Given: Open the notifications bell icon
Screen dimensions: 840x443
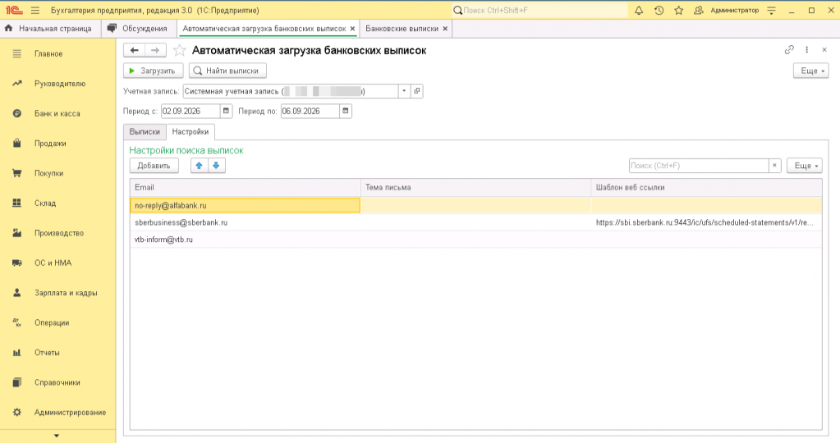Looking at the screenshot, I should [639, 10].
